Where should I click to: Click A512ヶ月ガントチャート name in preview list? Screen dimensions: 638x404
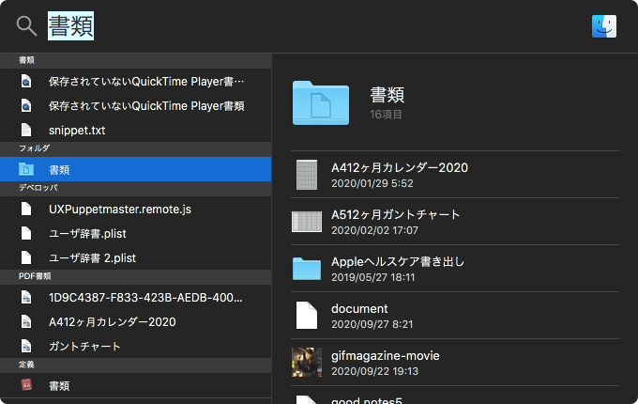(396, 214)
